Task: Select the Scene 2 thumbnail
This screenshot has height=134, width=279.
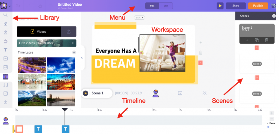Action: pyautogui.click(x=257, y=64)
